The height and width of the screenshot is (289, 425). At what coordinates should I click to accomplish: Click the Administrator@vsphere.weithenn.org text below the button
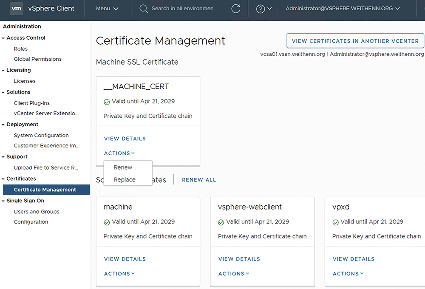[377, 54]
